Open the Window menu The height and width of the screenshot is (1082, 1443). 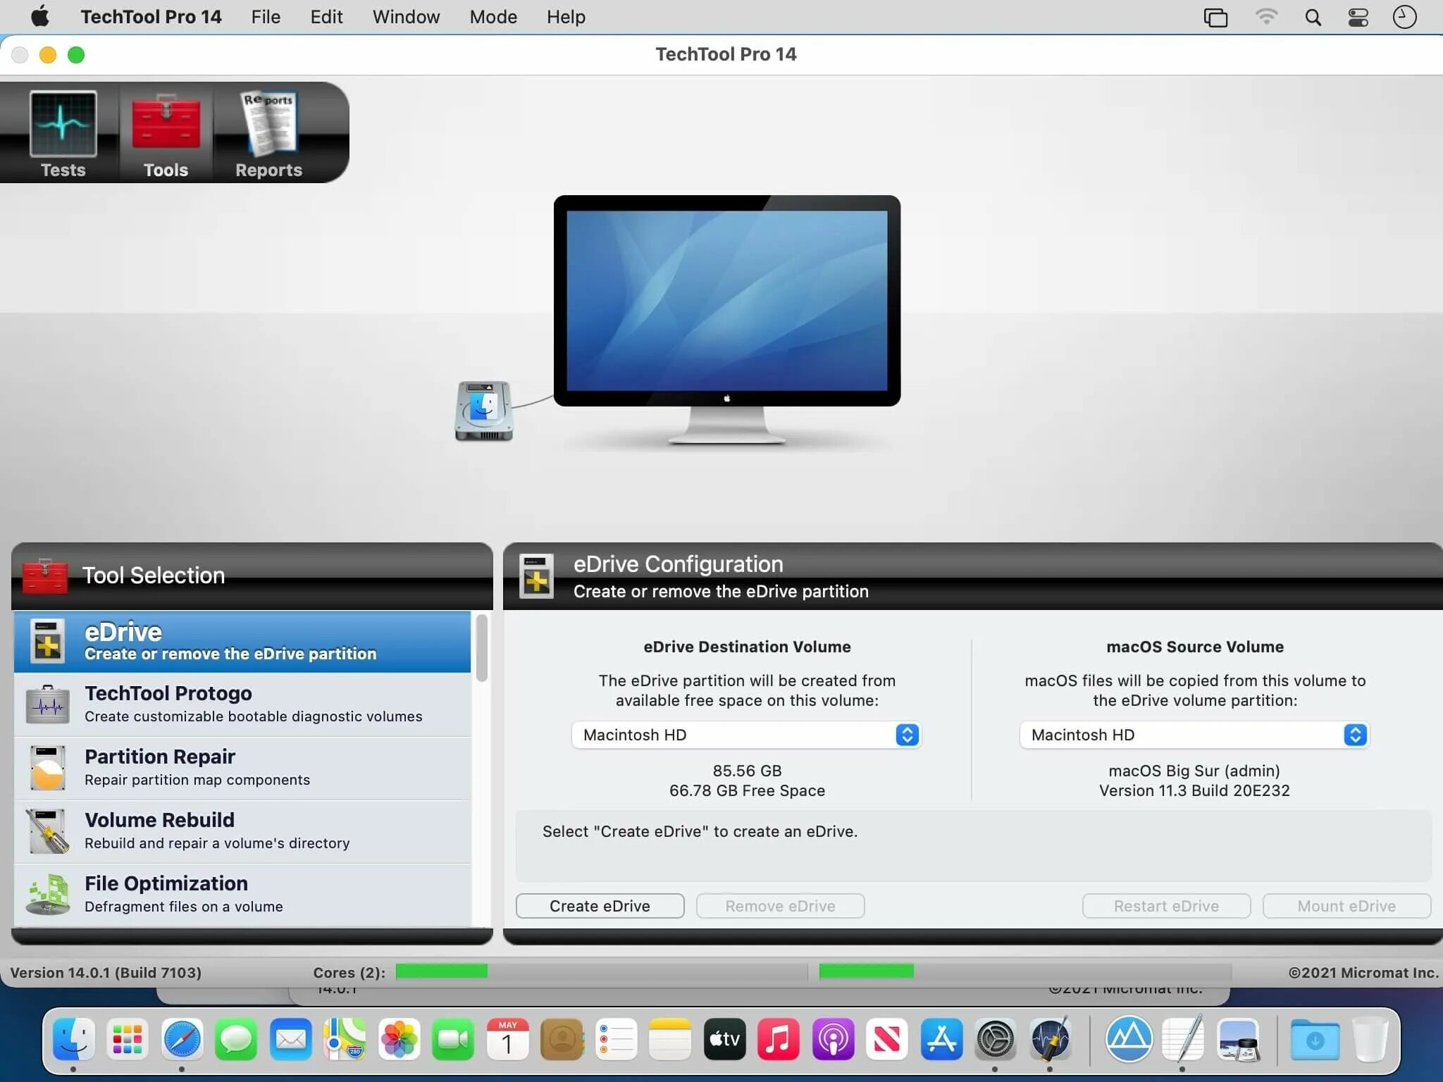click(x=406, y=17)
